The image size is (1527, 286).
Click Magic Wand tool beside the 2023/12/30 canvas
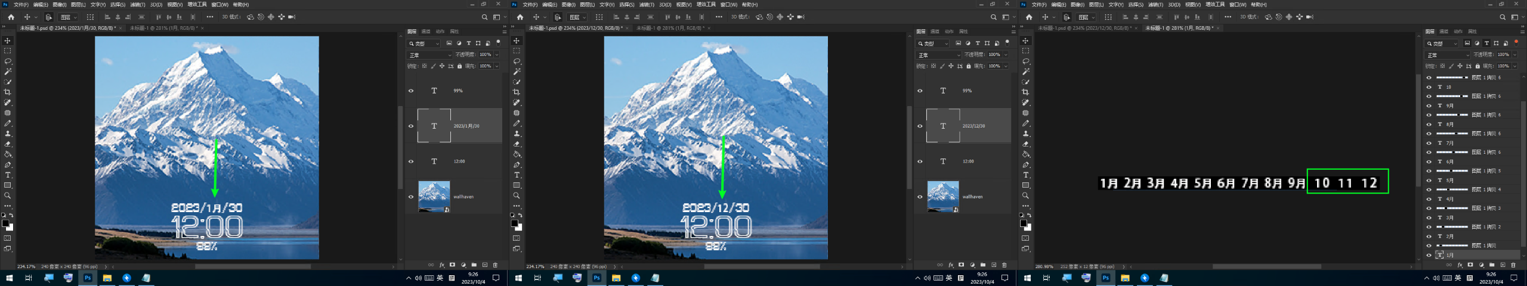pos(517,71)
